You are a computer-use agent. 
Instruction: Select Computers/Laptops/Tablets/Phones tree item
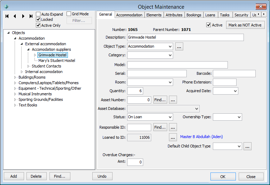48,83
